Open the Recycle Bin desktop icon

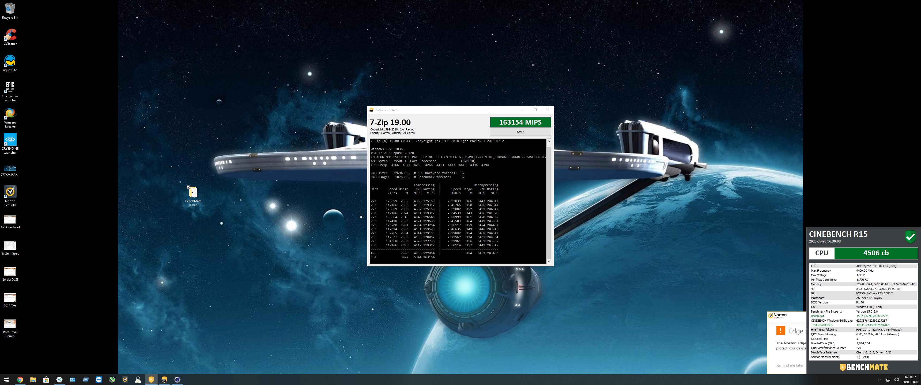pos(10,11)
